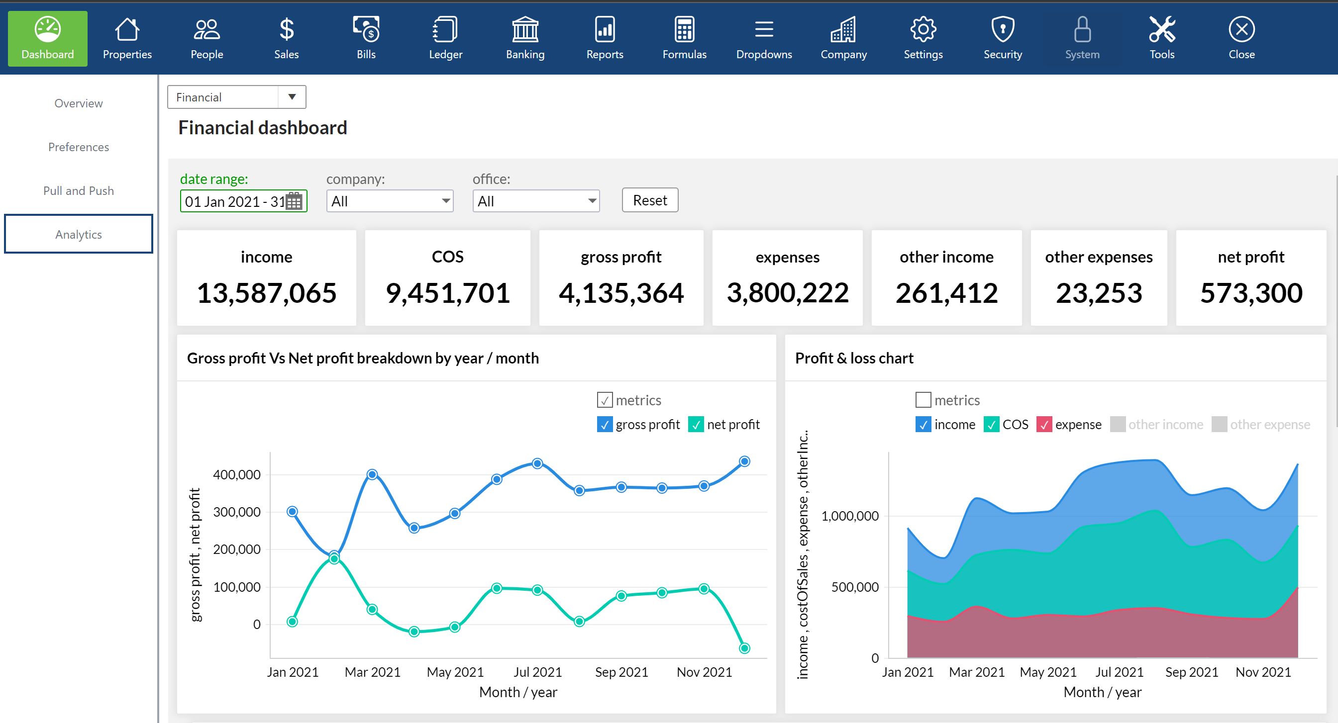Screen dimensions: 1338x723
Task: Click the Overview sidebar item
Action: (x=79, y=103)
